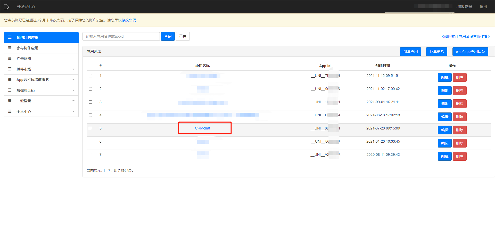
Task: Click the list icon beside 个人中心
Action: tap(10, 111)
